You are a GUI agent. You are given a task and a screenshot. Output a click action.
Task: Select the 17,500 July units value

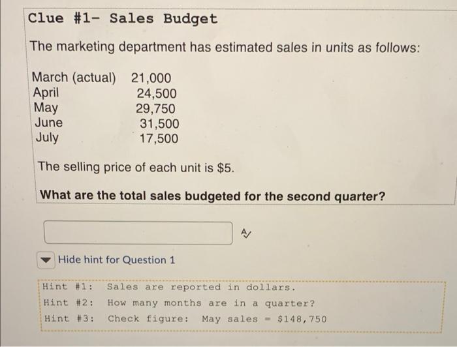[x=159, y=138]
